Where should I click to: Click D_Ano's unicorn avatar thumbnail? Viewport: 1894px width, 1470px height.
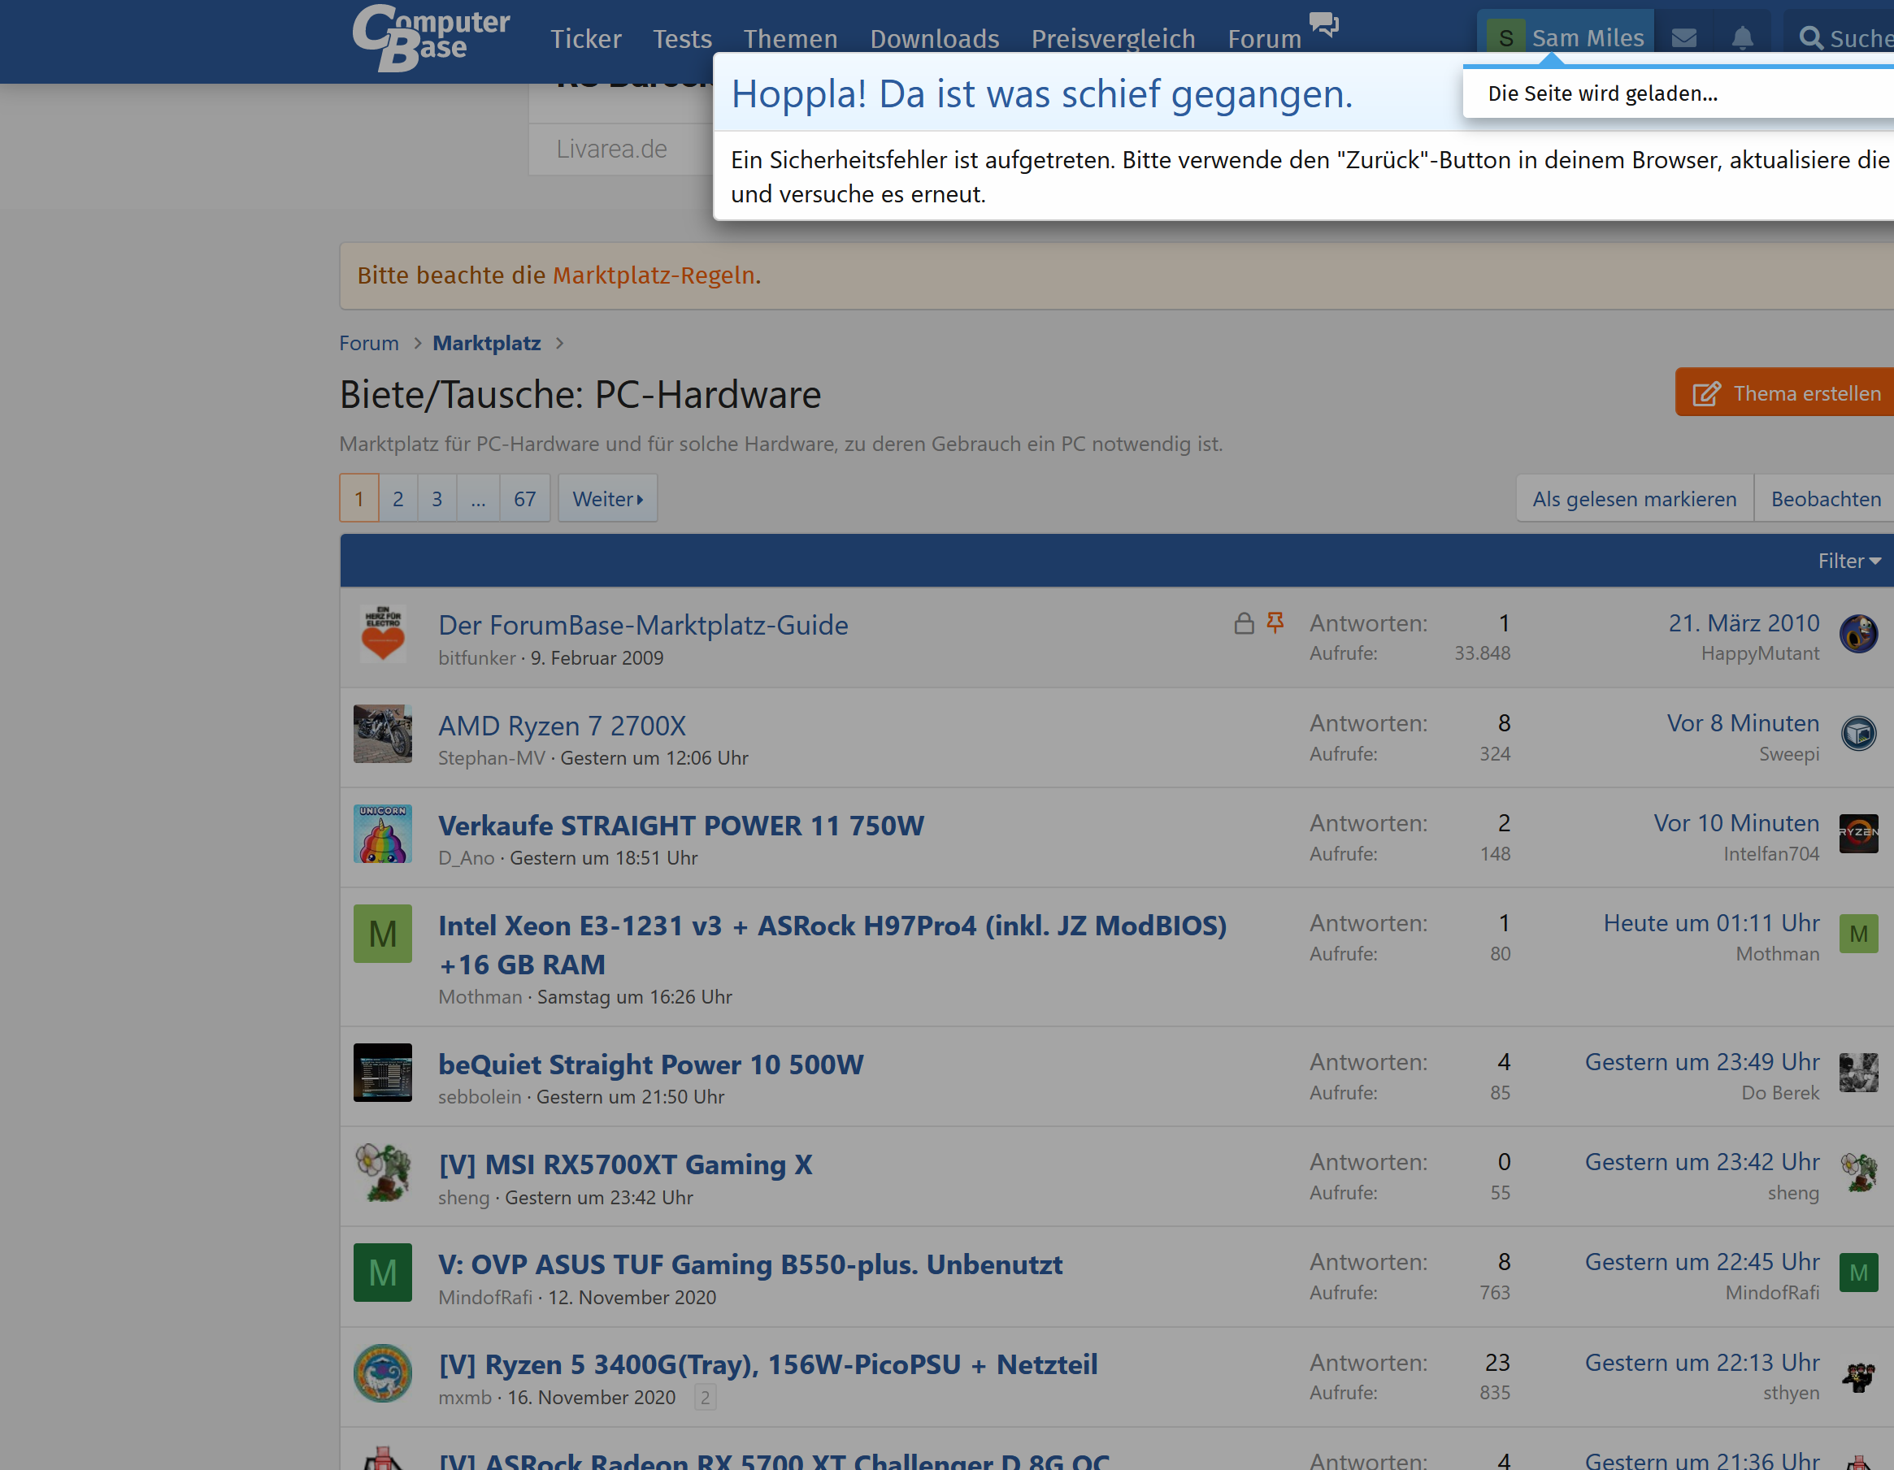point(382,834)
